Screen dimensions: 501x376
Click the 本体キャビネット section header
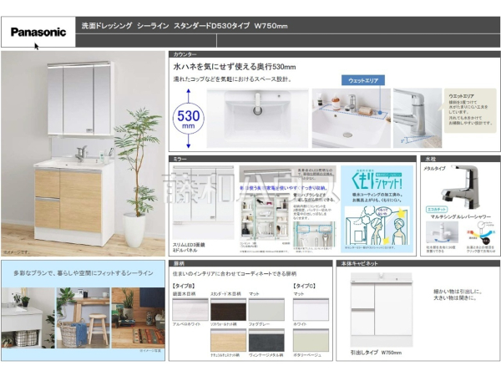pyautogui.click(x=418, y=263)
